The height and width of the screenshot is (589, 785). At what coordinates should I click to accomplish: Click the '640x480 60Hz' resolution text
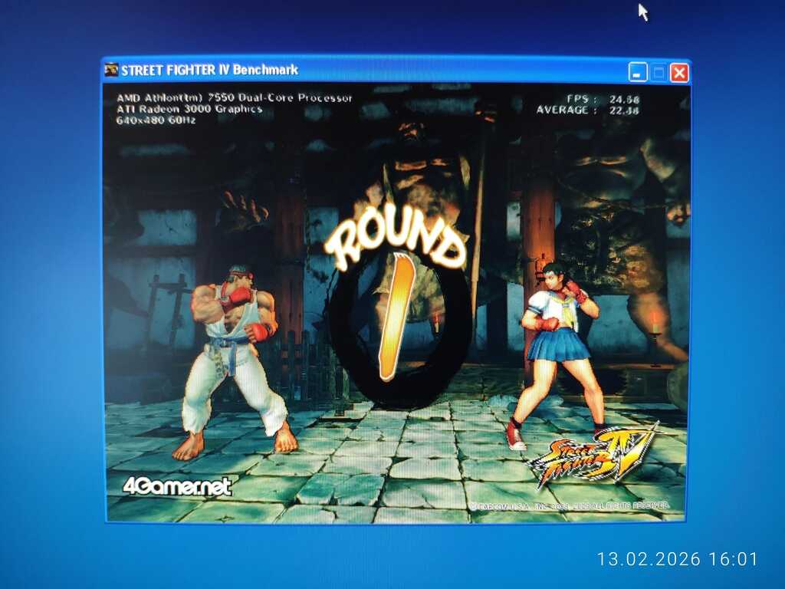click(156, 120)
